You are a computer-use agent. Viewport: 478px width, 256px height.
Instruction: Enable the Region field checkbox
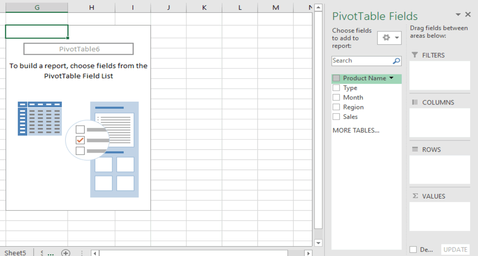[x=336, y=107]
